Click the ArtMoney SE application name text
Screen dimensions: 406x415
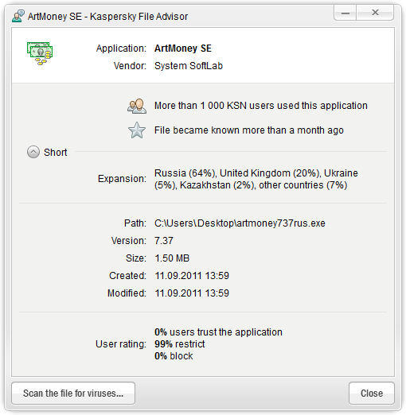[x=183, y=48]
